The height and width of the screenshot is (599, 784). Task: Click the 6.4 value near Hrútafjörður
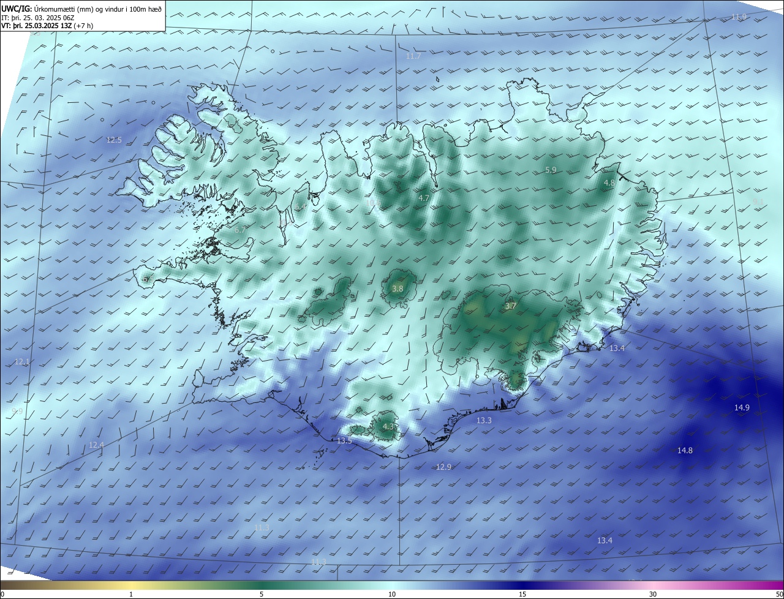click(300, 208)
